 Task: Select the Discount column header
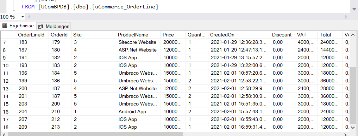(x=283, y=35)
